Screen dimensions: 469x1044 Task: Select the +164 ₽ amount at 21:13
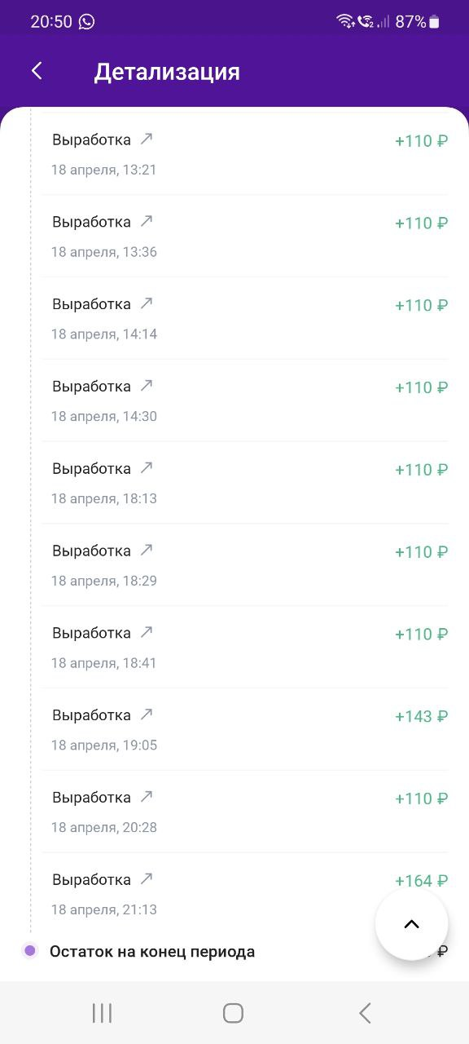(421, 881)
